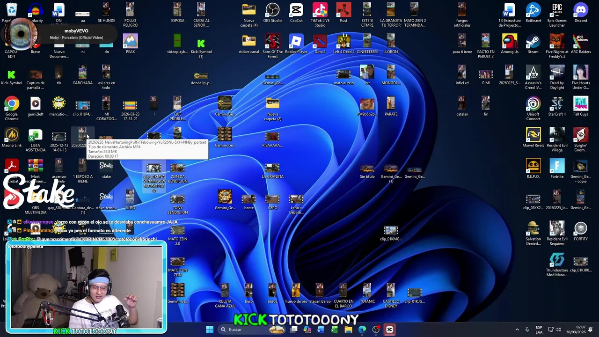Open the system tray volume control
The image size is (599, 337).
(558, 330)
